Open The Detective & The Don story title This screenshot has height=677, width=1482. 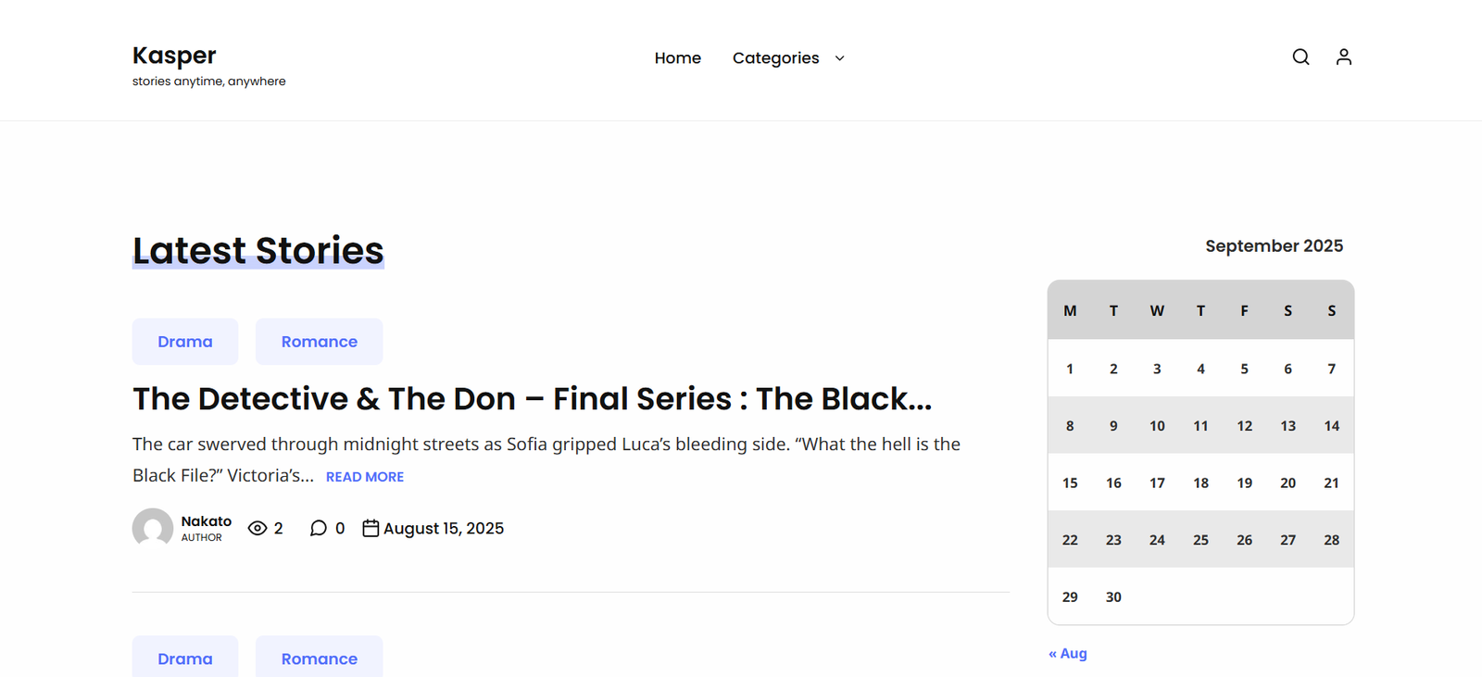point(532,399)
